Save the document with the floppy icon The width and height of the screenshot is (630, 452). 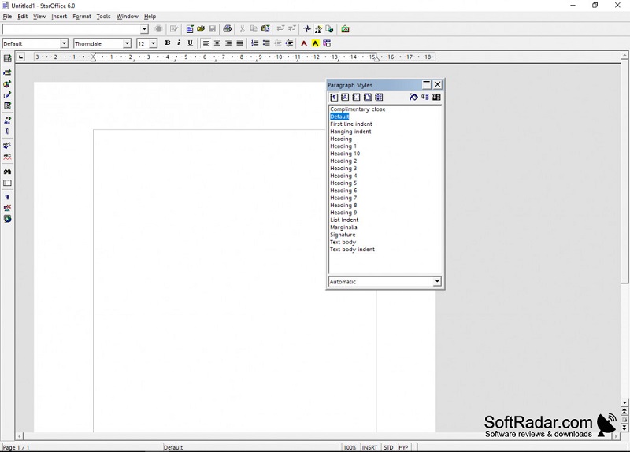point(212,29)
